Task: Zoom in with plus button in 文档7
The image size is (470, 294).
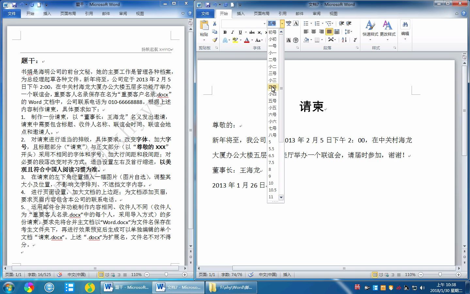Action: (x=459, y=275)
